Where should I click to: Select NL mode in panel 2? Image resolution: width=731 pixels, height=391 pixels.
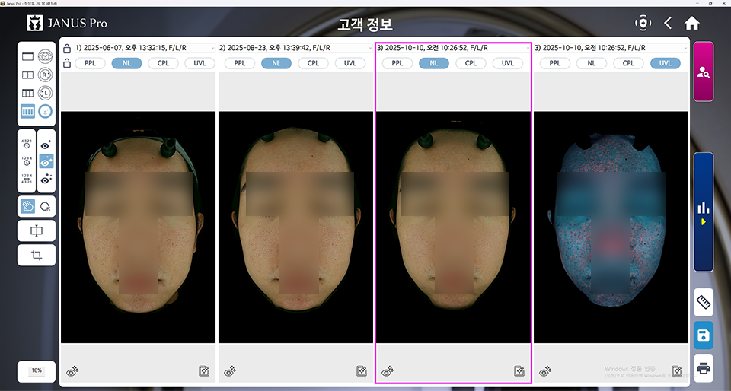click(x=276, y=63)
